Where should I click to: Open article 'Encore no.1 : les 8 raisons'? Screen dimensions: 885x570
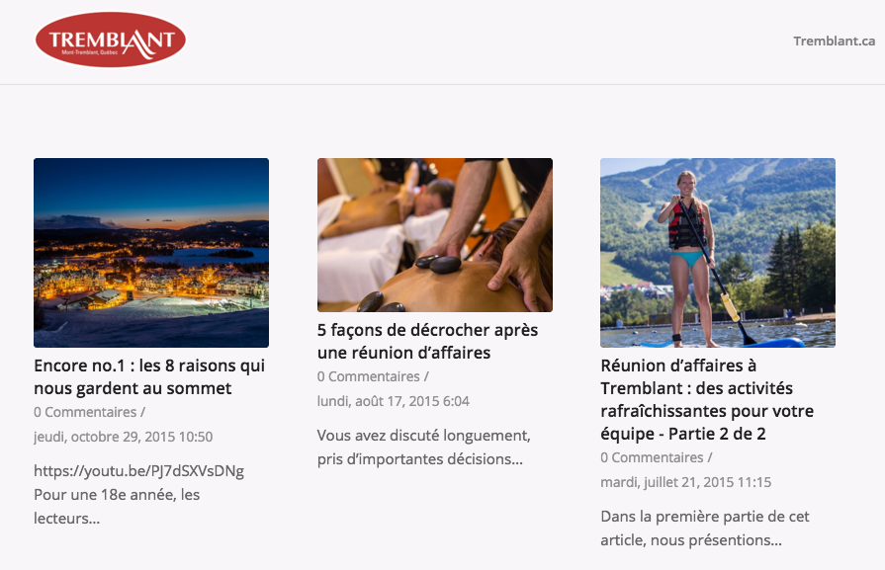[149, 376]
